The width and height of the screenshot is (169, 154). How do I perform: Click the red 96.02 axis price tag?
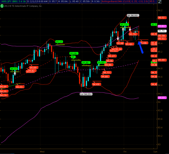point(161,18)
